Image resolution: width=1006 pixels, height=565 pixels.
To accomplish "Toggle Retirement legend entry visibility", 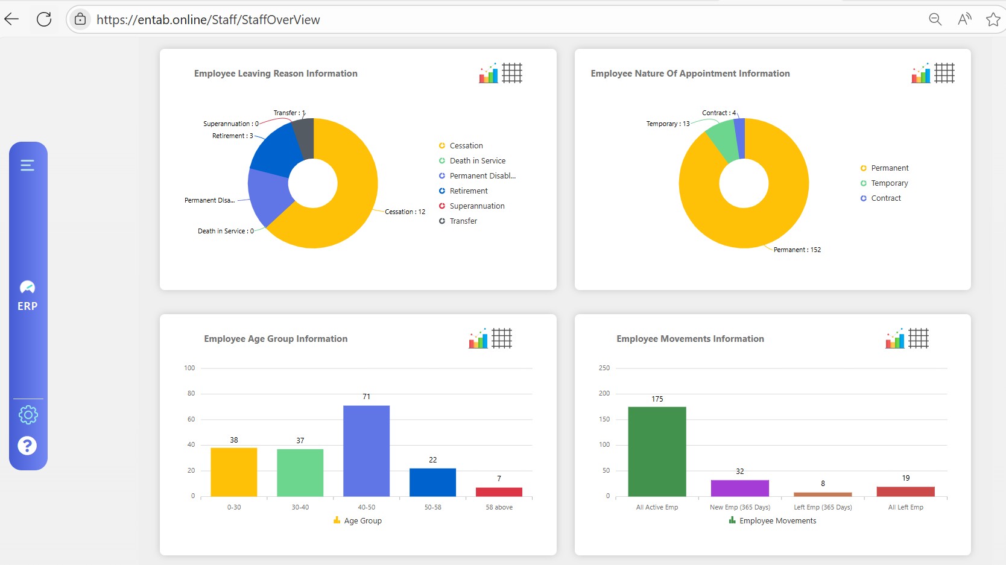I will (468, 191).
